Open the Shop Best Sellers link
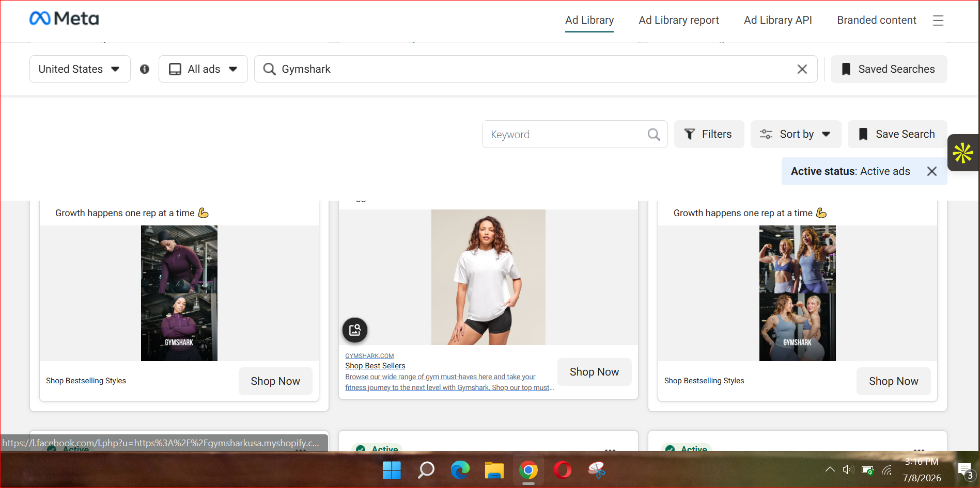This screenshot has height=488, width=980. [375, 366]
